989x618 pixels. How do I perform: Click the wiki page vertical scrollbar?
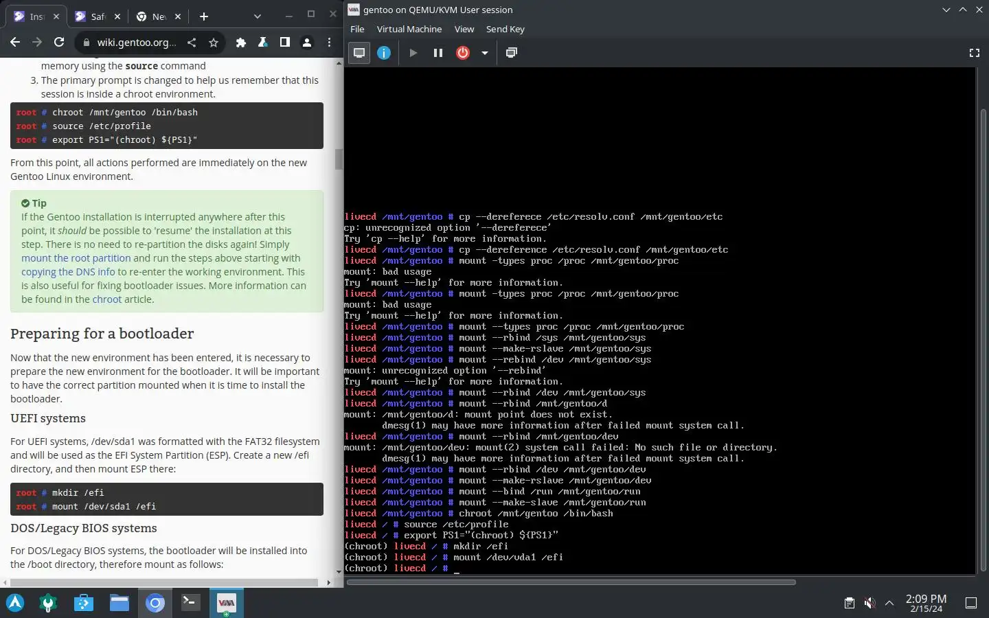(x=339, y=159)
